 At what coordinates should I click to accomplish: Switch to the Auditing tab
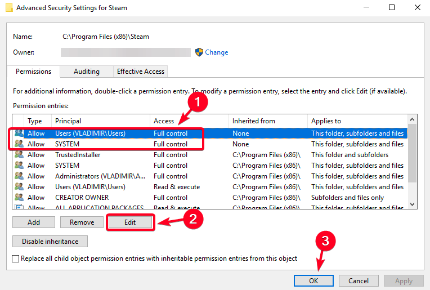(x=86, y=72)
